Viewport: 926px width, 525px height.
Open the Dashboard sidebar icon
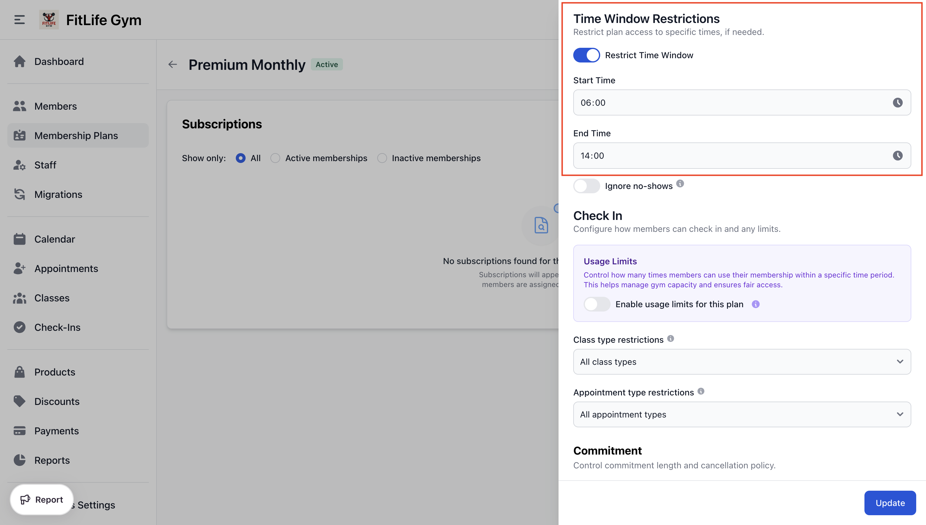click(20, 61)
